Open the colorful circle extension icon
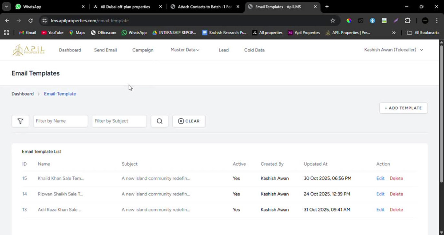Screen dimensions: 444x235 point(349,20)
